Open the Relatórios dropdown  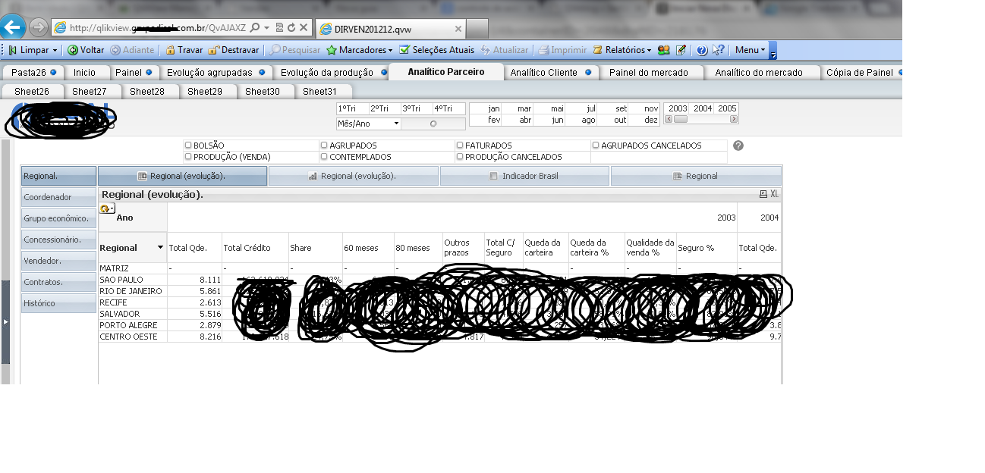pyautogui.click(x=622, y=50)
